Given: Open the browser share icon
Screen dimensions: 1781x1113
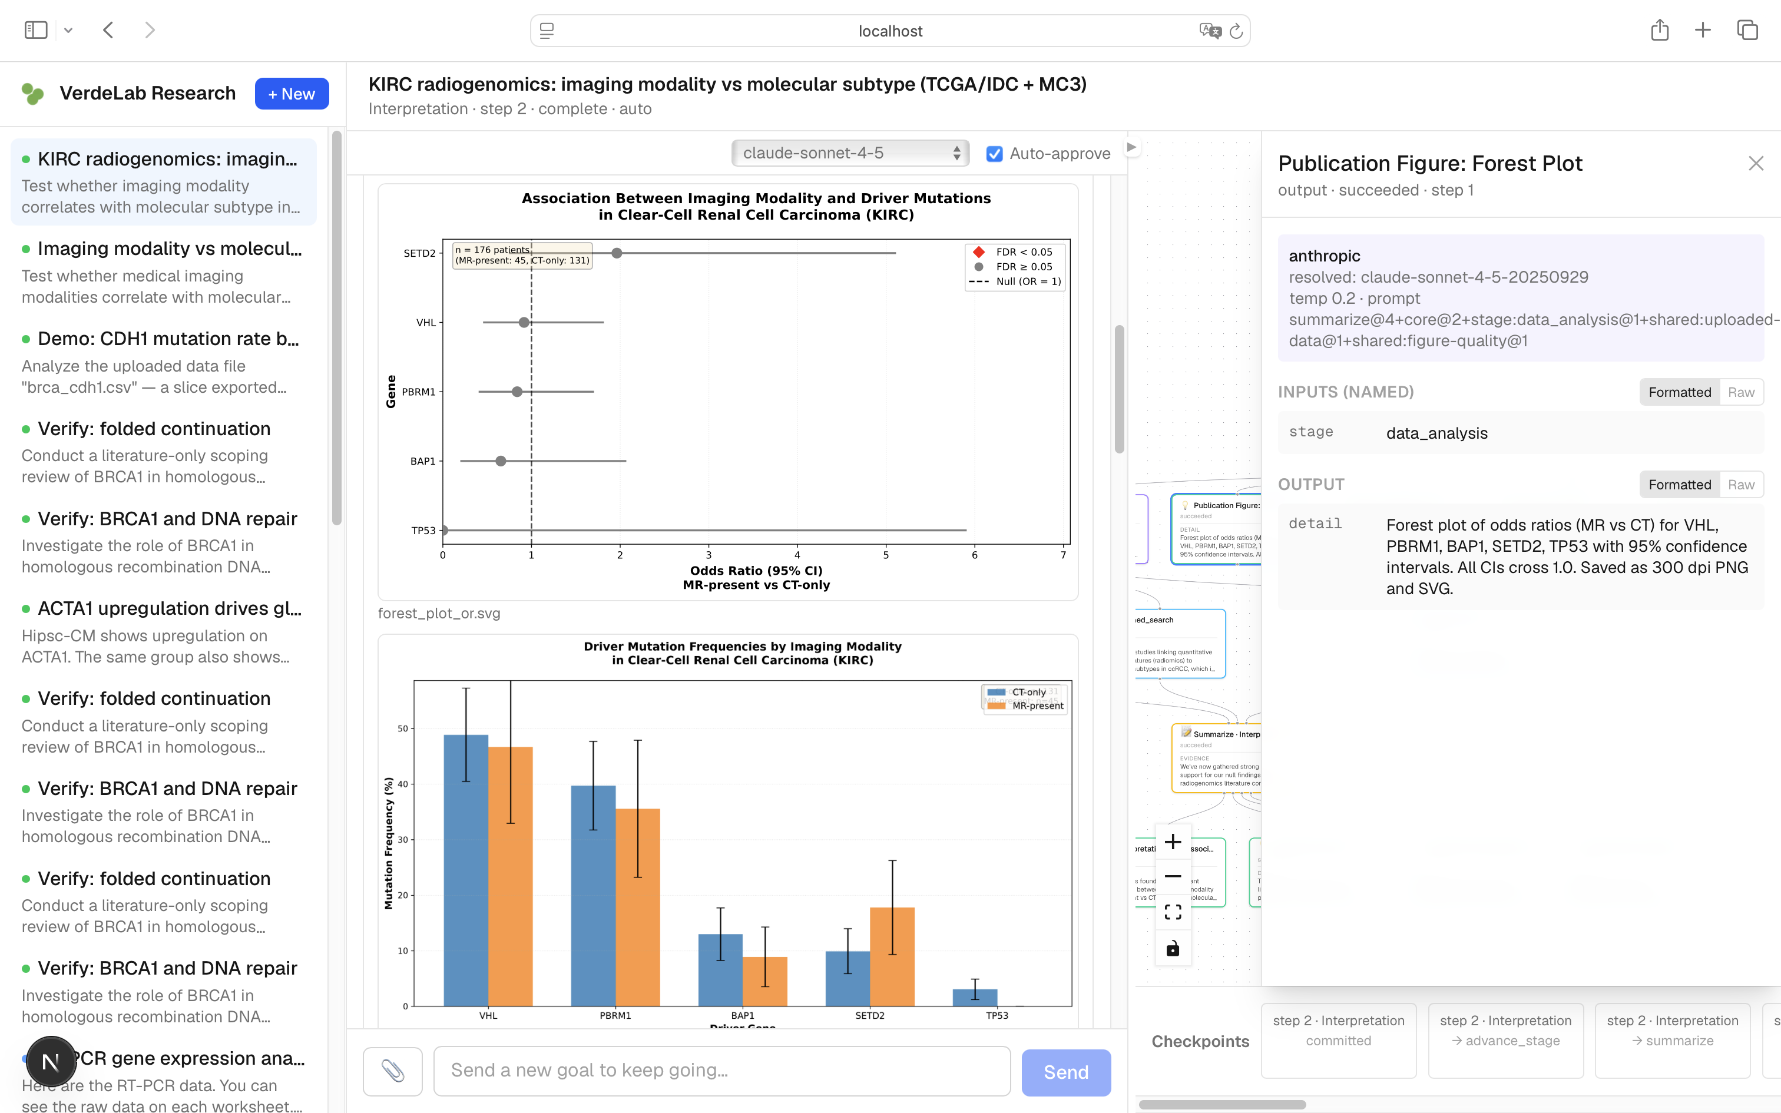Looking at the screenshot, I should click(1660, 30).
